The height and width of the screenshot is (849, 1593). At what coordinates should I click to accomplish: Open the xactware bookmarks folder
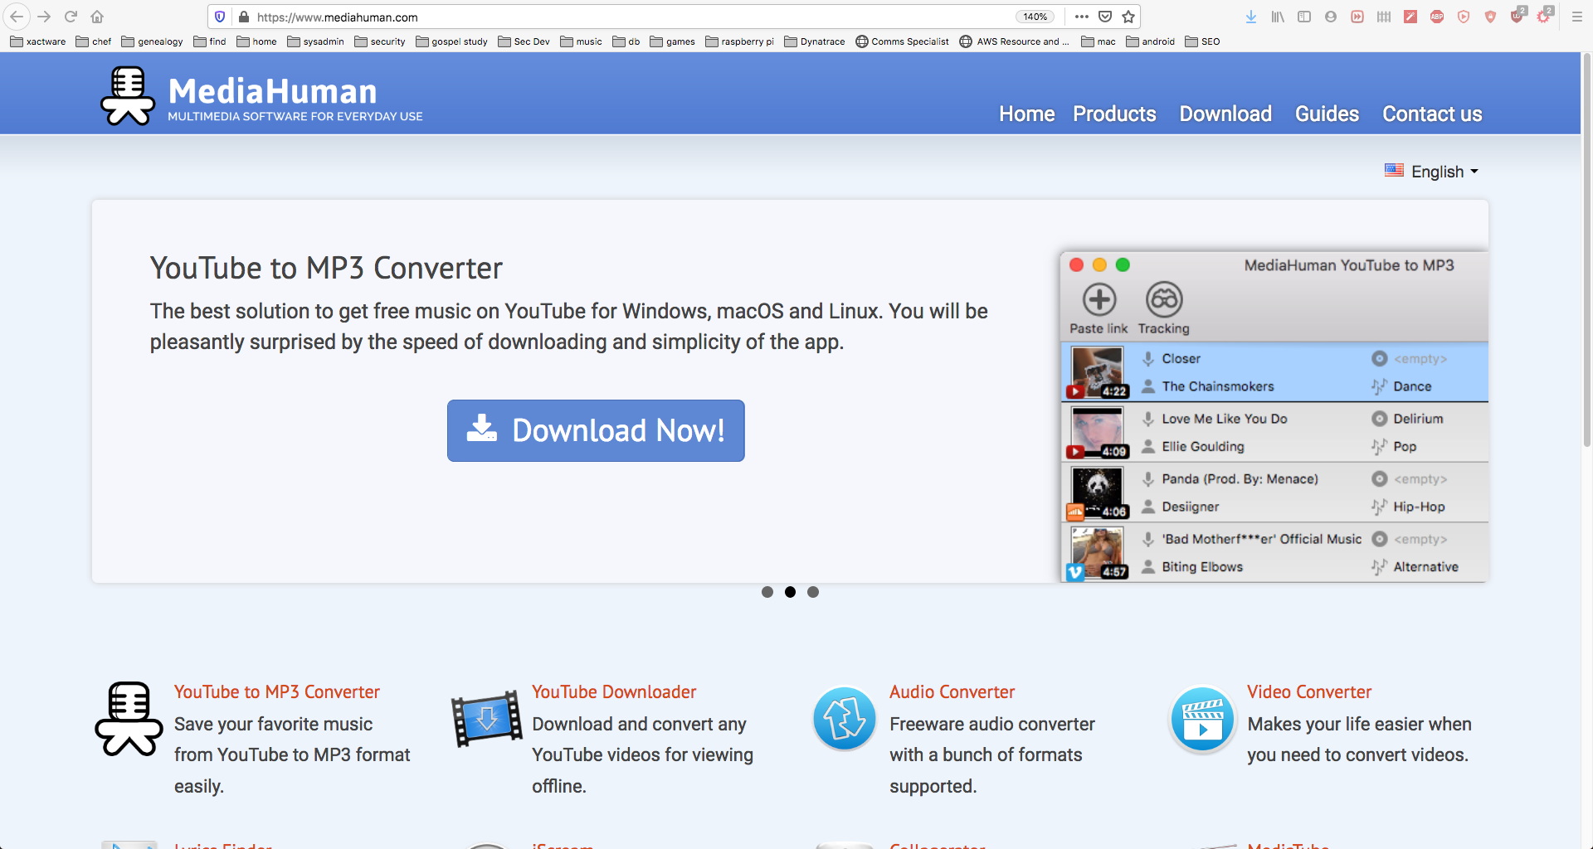pyautogui.click(x=38, y=41)
